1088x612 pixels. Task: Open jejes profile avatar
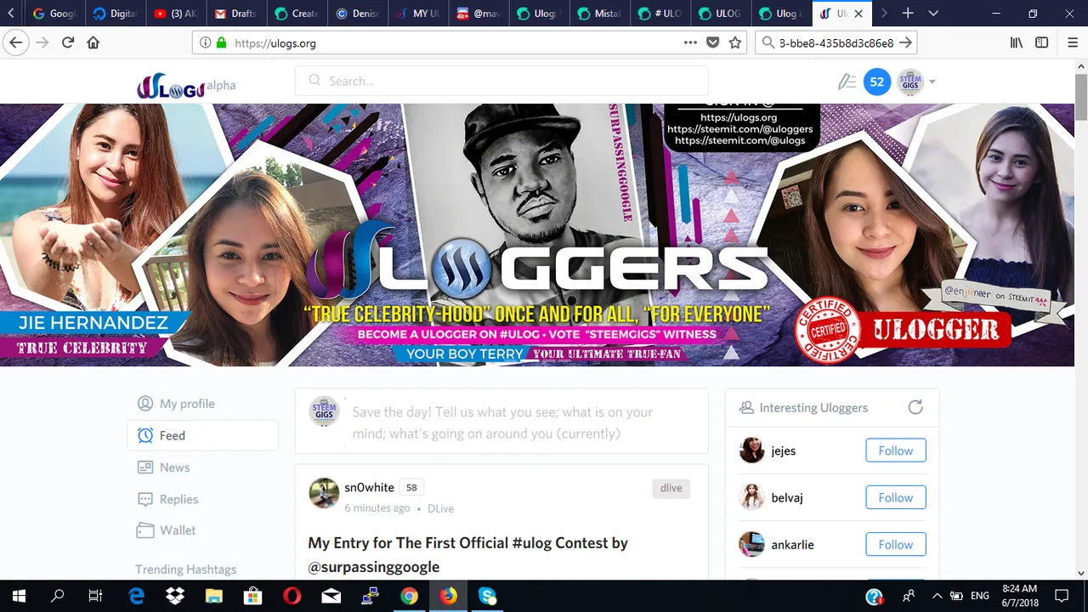(751, 450)
